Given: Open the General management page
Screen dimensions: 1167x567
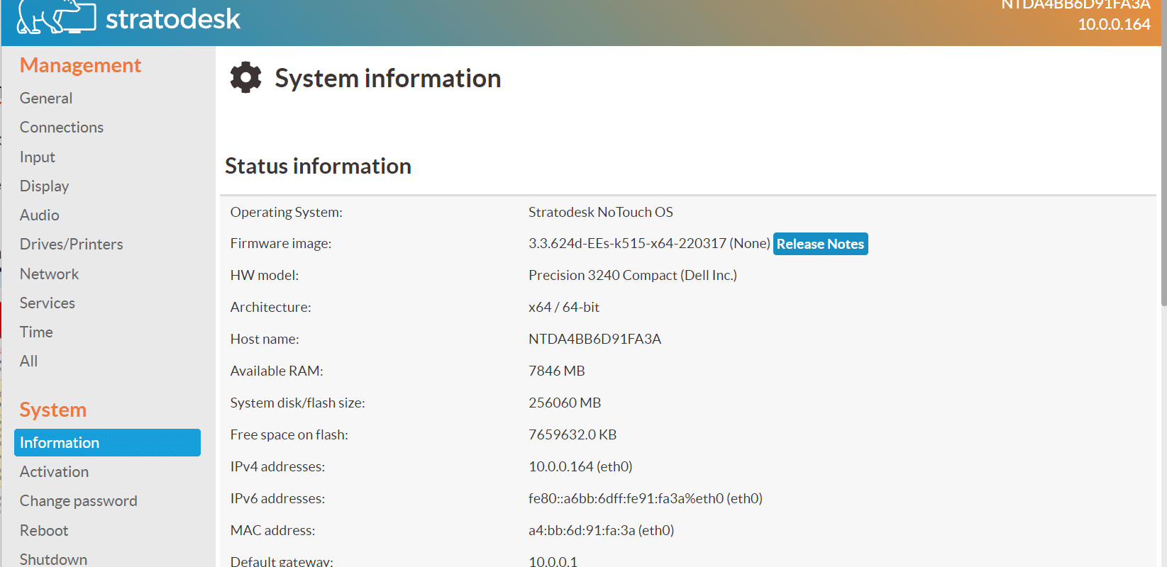Looking at the screenshot, I should coord(46,99).
